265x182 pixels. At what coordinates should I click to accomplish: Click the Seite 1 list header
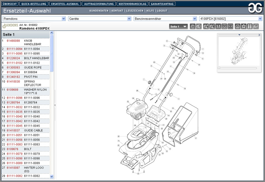pos(25,35)
